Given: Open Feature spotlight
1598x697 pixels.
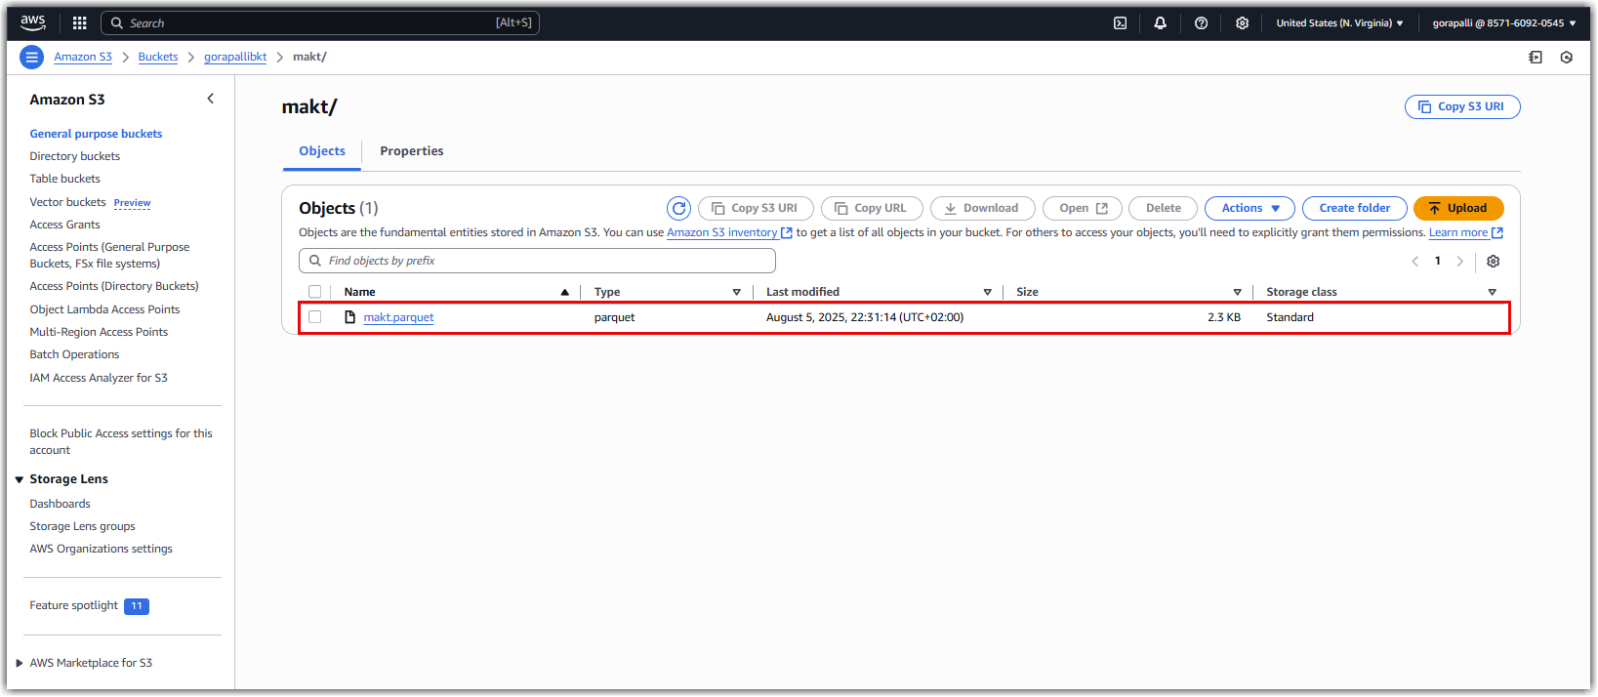Looking at the screenshot, I should [73, 605].
